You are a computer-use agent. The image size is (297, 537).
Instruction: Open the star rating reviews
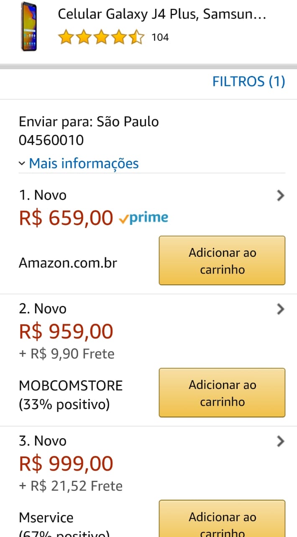point(101,38)
